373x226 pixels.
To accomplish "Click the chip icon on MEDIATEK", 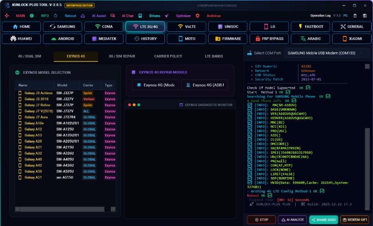I will coord(94,39).
